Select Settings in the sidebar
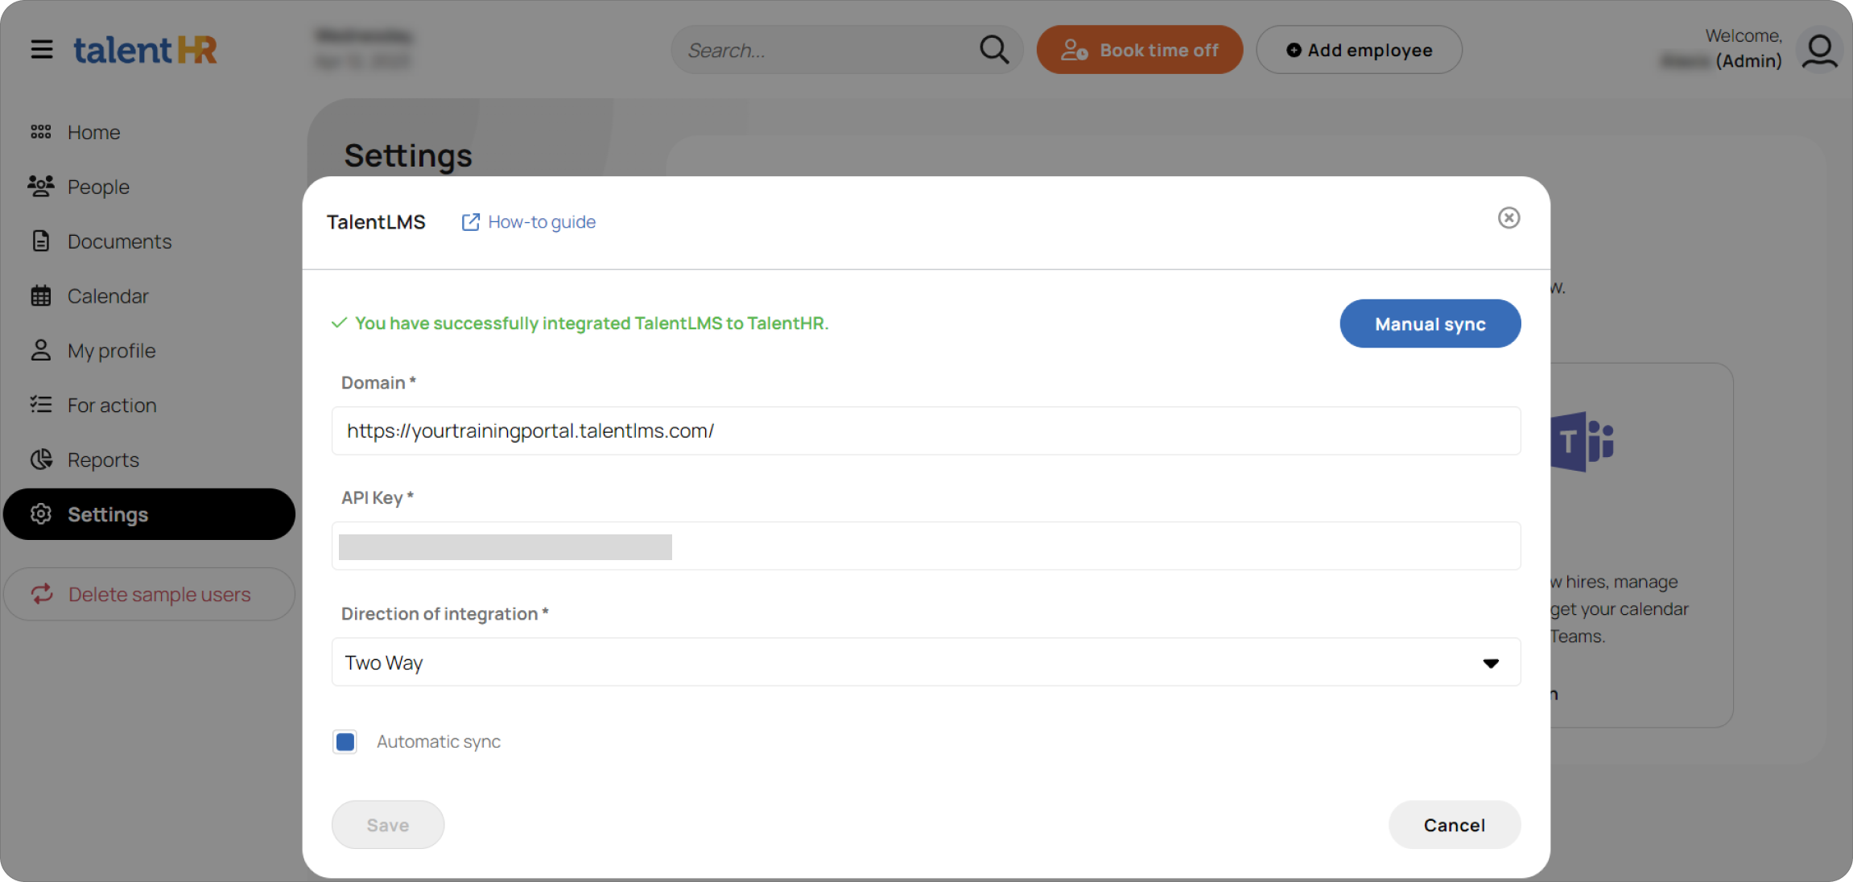 tap(40, 513)
